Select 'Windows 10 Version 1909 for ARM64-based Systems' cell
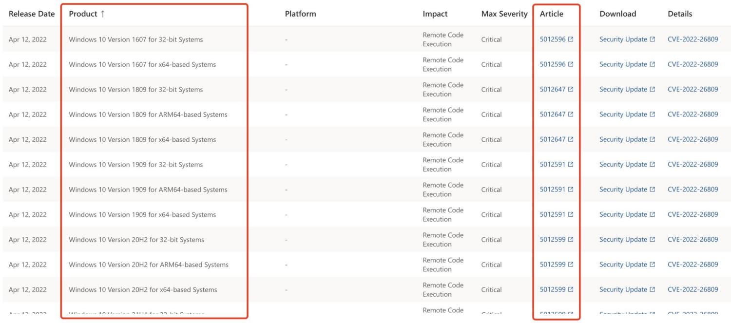The height and width of the screenshot is (323, 731). 148,190
